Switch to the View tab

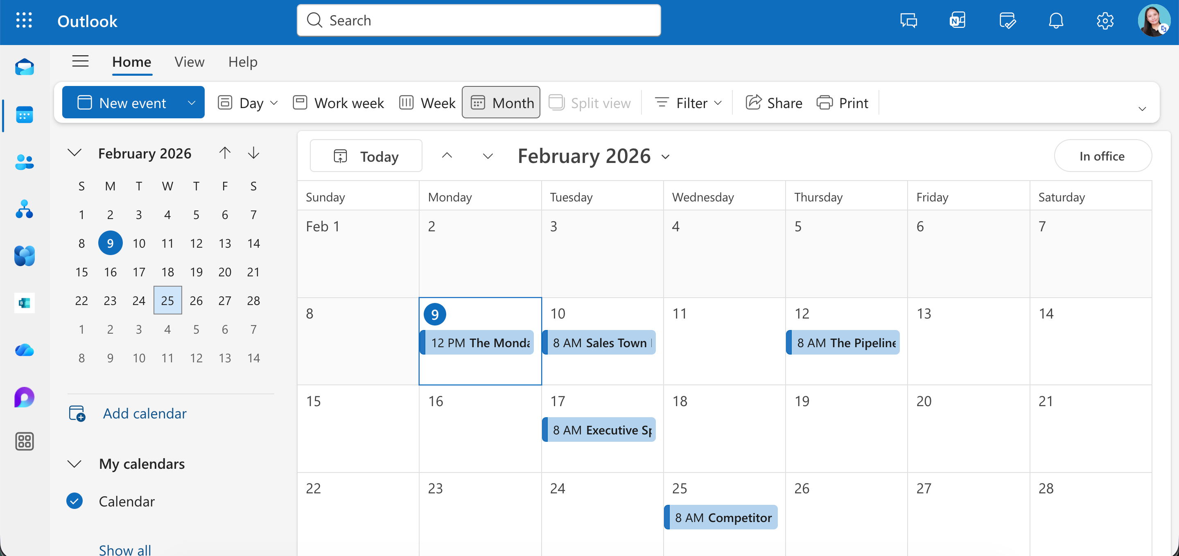[189, 61]
